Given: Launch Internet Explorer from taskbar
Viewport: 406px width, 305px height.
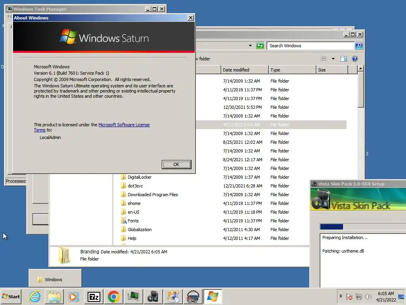Looking at the screenshot, I should [x=34, y=296].
